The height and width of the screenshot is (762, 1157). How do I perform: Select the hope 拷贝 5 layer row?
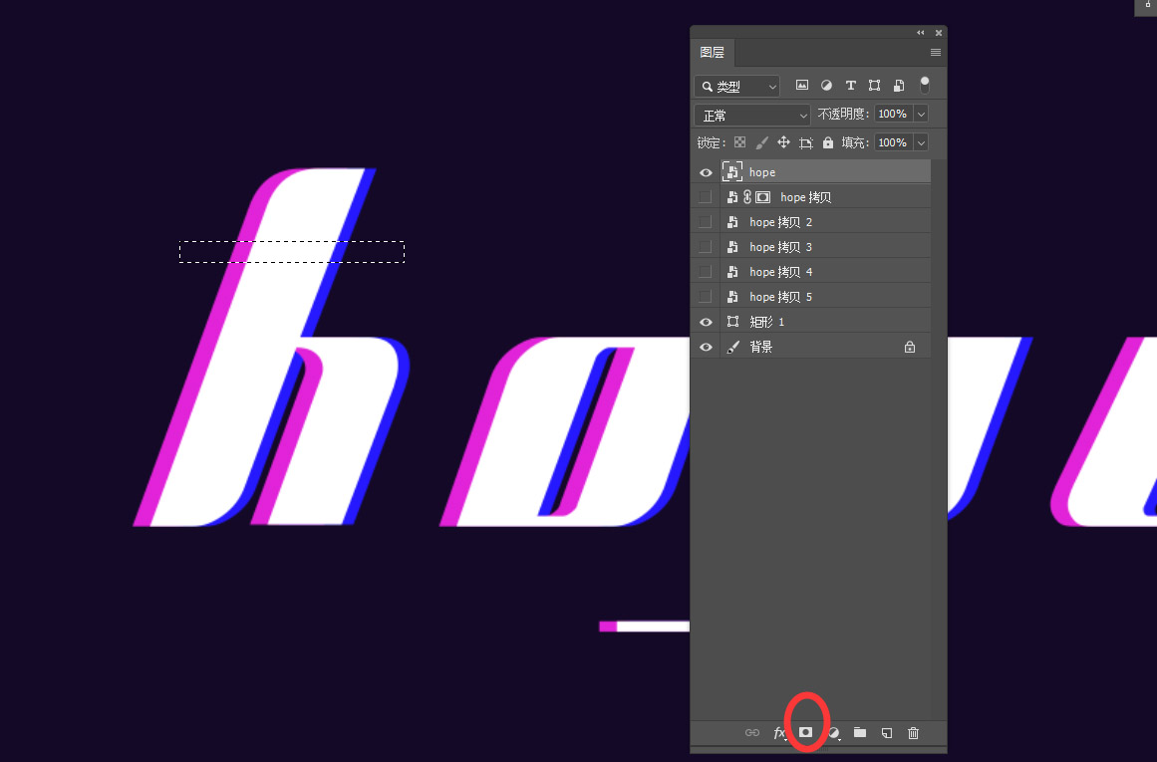pos(811,297)
